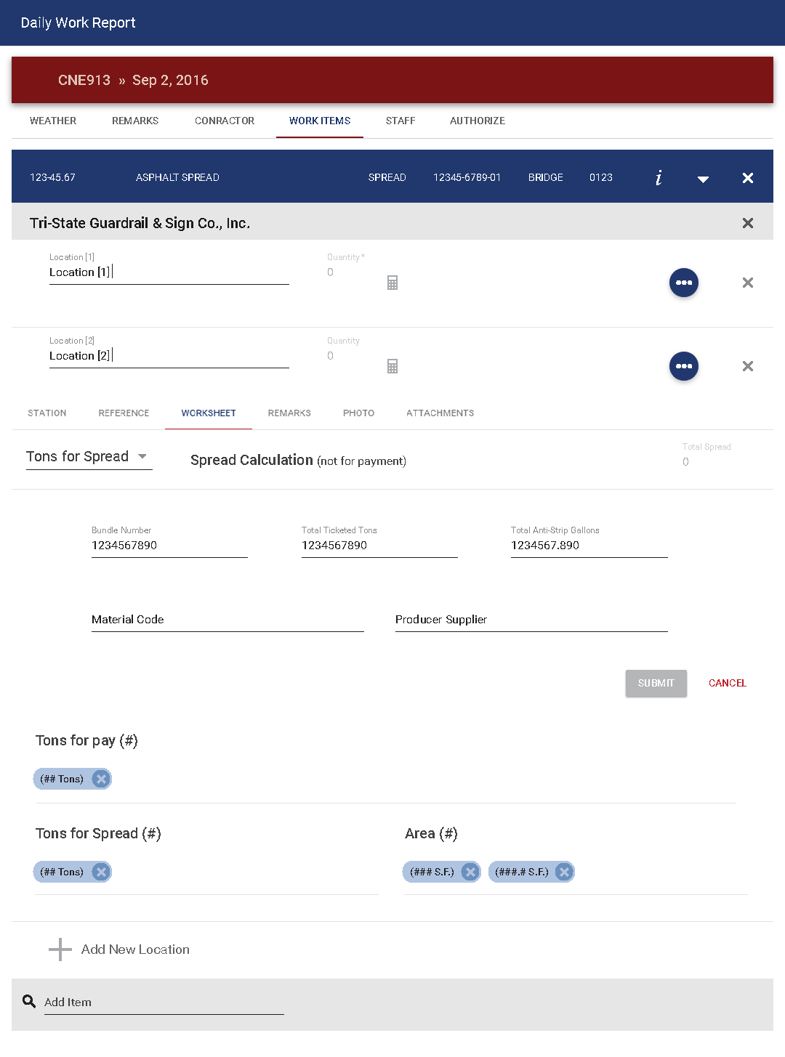Switch to the top-level Remarks tab
The image size is (785, 1057).
(x=135, y=121)
